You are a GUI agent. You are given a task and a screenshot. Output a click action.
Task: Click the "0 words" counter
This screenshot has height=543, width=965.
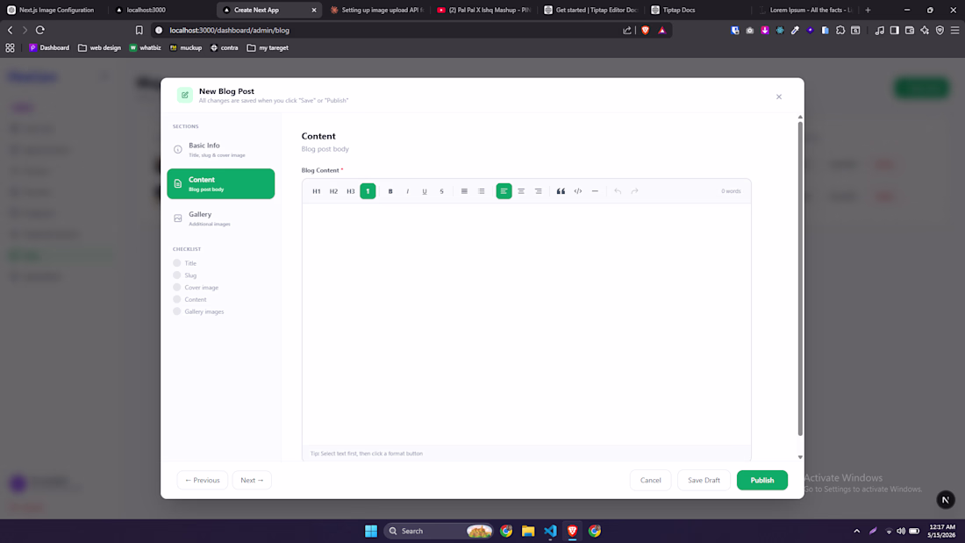pos(731,191)
